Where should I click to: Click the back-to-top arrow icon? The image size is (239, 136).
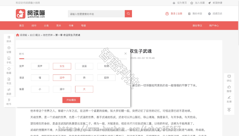point(229,110)
